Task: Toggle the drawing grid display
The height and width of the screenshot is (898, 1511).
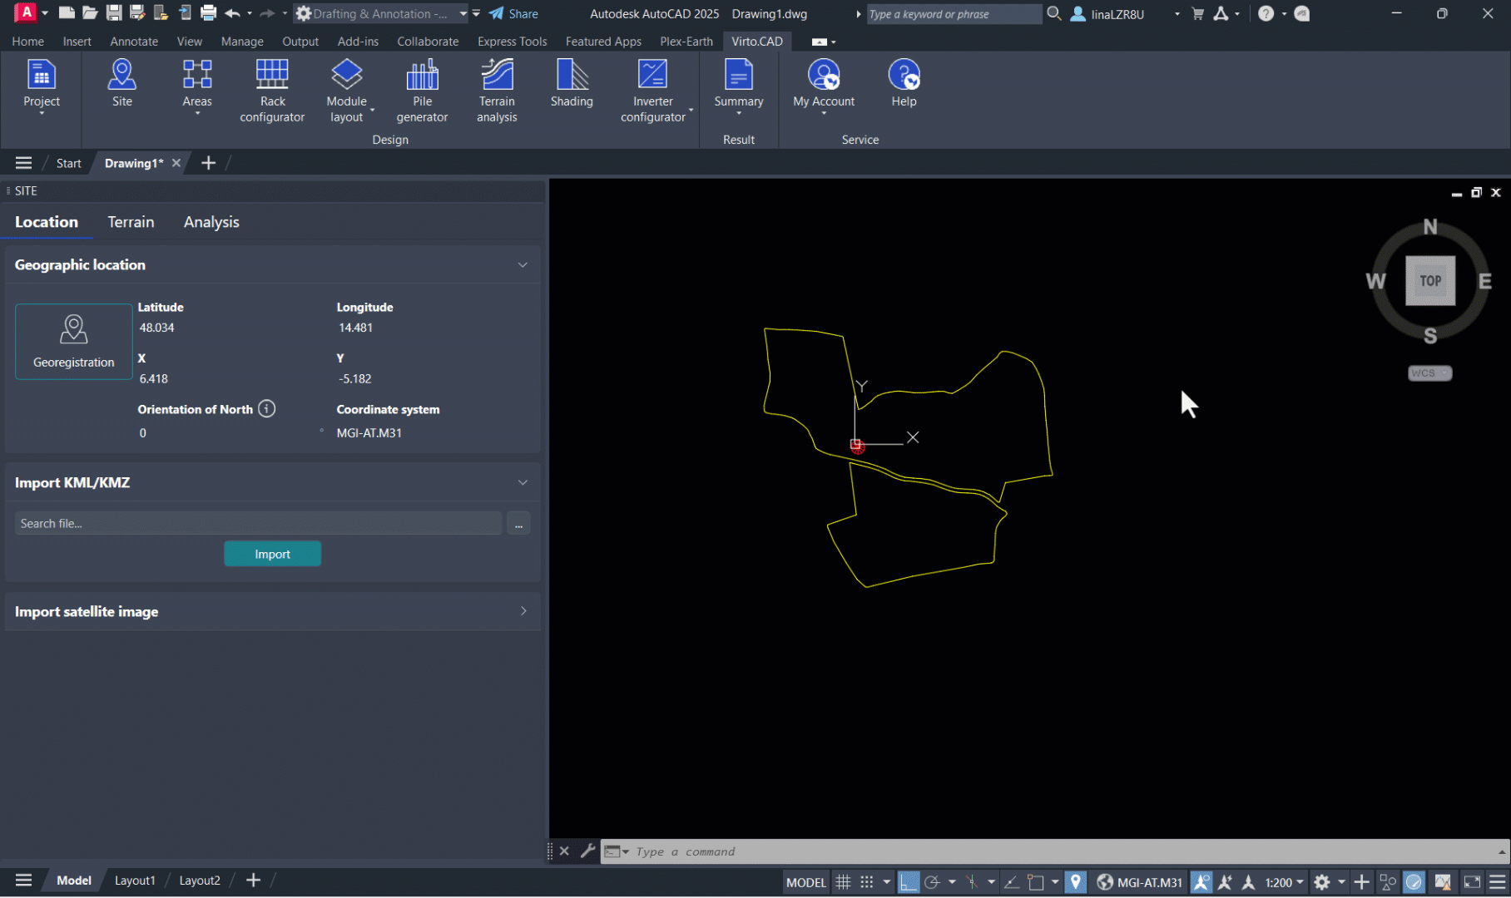Action: 843,882
